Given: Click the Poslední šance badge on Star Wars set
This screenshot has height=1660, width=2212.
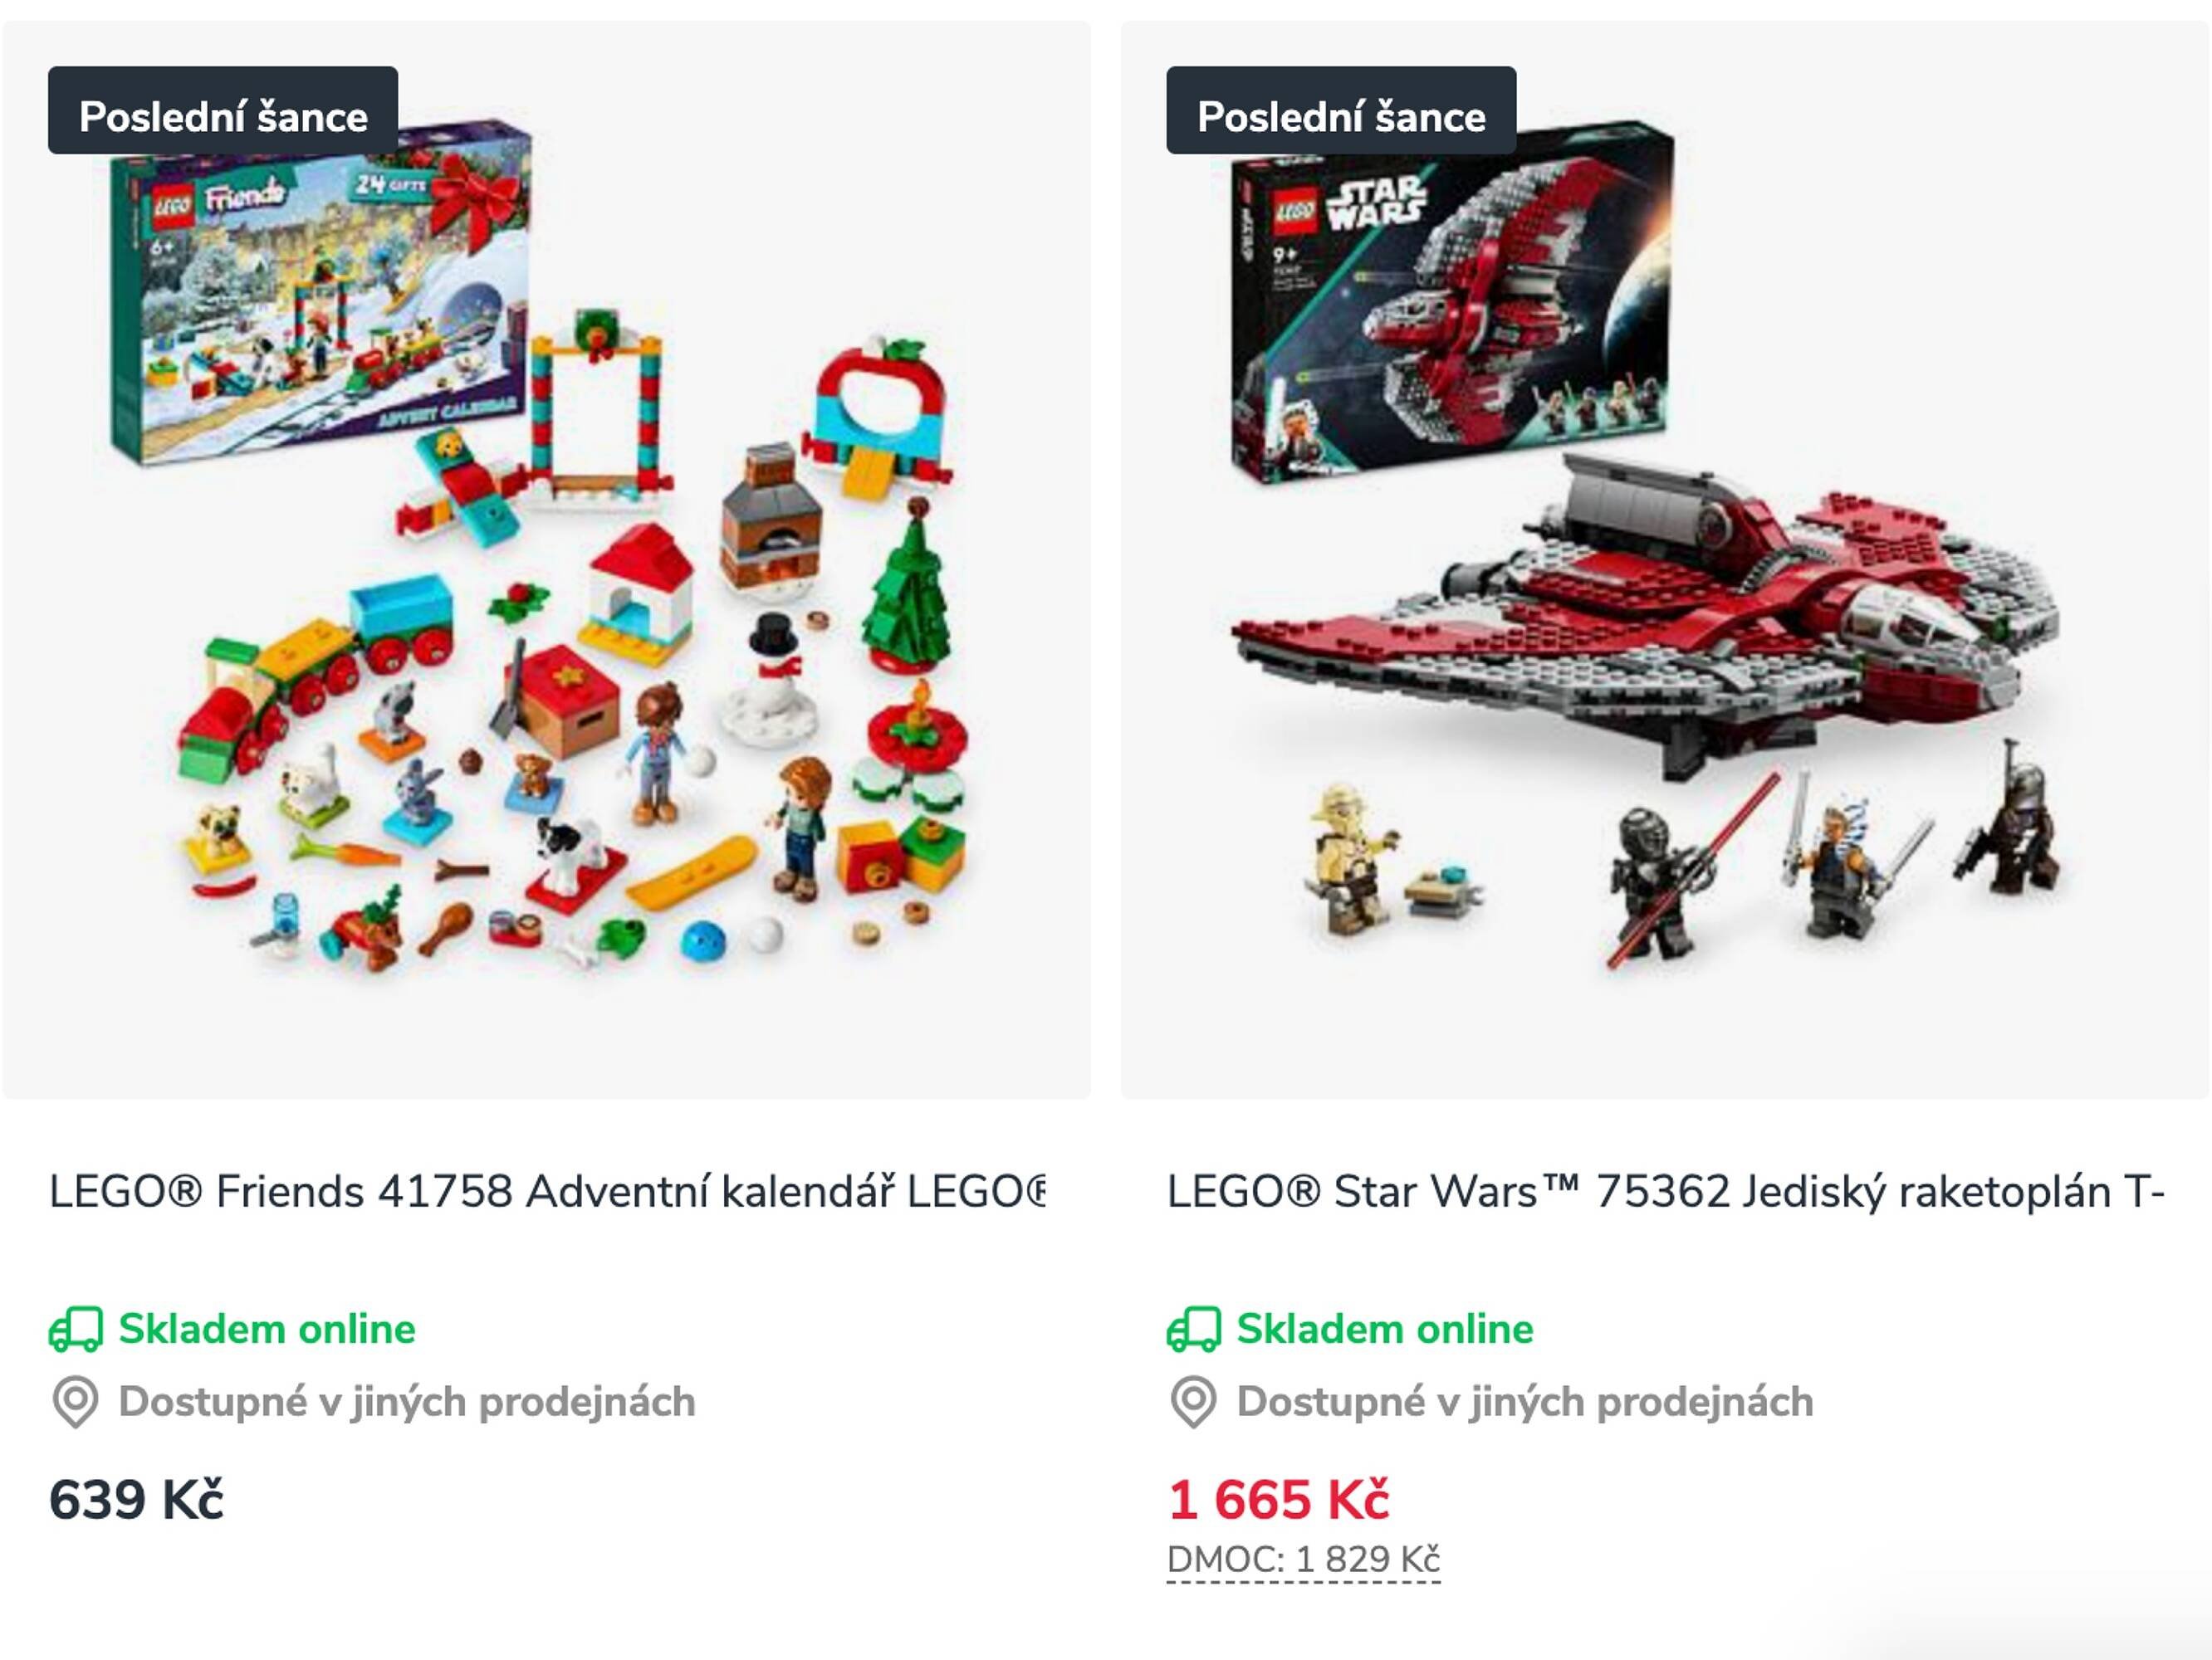Looking at the screenshot, I should (x=1341, y=110).
